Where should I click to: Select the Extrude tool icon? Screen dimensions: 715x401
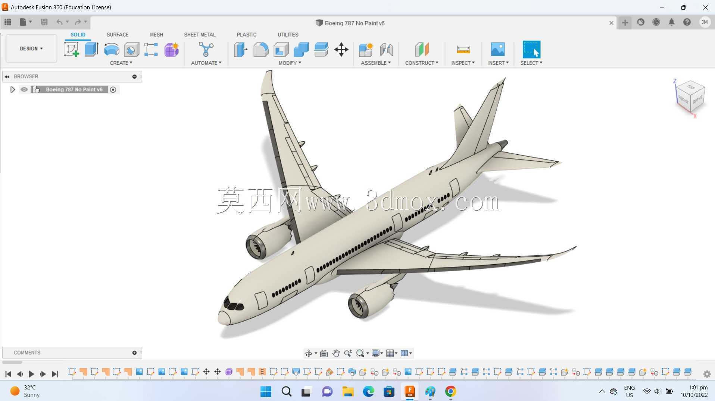(x=91, y=49)
